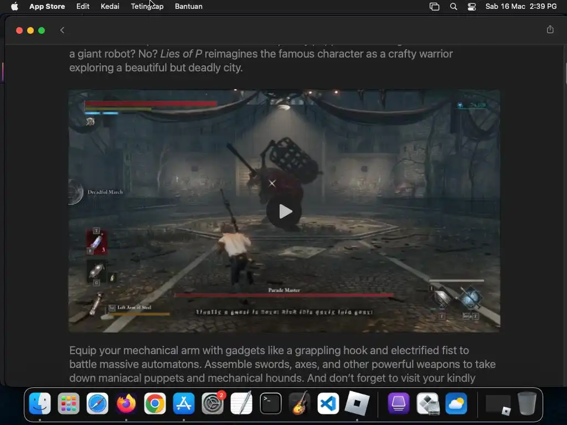This screenshot has width=567, height=425.
Task: Open Spotlight search in the menu bar
Action: point(453,7)
